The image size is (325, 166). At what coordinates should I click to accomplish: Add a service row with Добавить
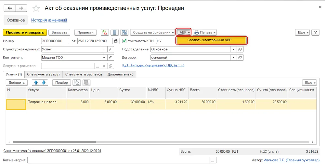(17, 83)
